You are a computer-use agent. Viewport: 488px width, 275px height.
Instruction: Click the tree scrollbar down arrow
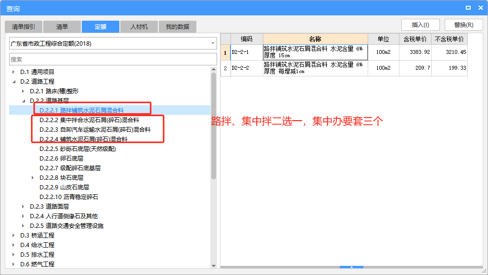pyautogui.click(x=214, y=266)
